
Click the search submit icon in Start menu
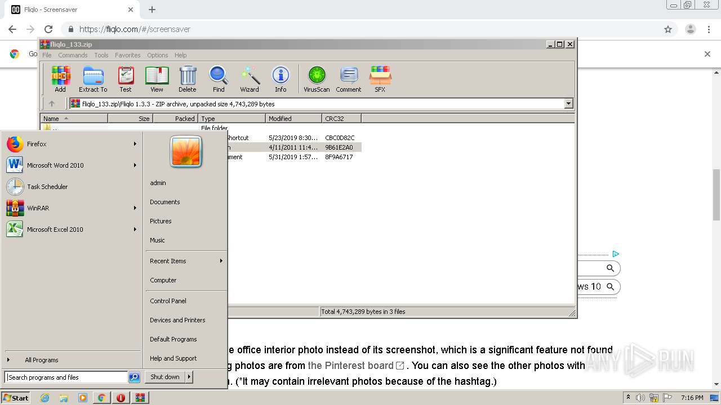coord(134,377)
